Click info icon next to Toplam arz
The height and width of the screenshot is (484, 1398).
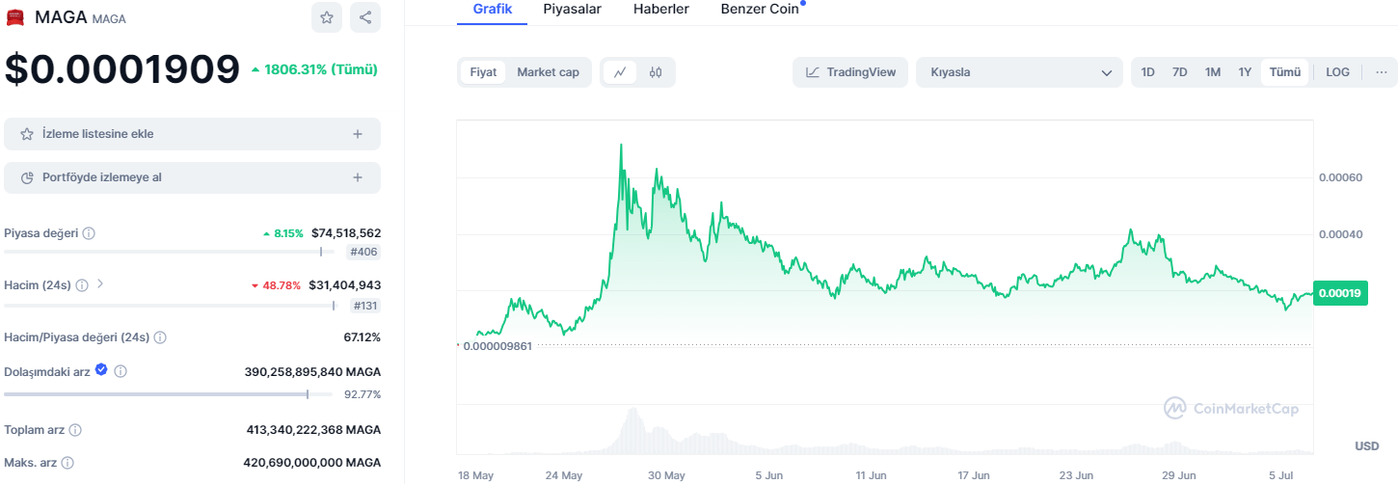[75, 430]
